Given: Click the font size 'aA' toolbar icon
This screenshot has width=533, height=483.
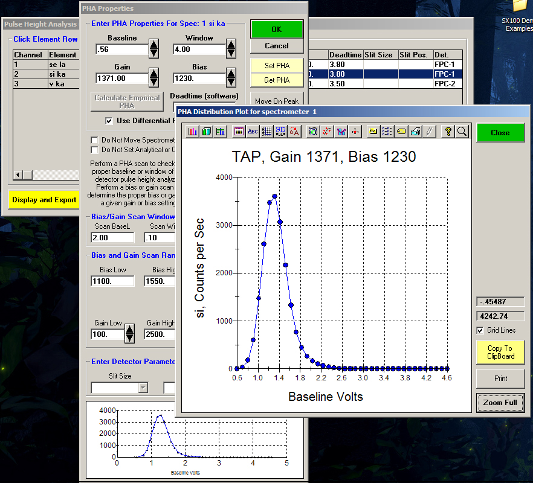Looking at the screenshot, I should (x=294, y=131).
